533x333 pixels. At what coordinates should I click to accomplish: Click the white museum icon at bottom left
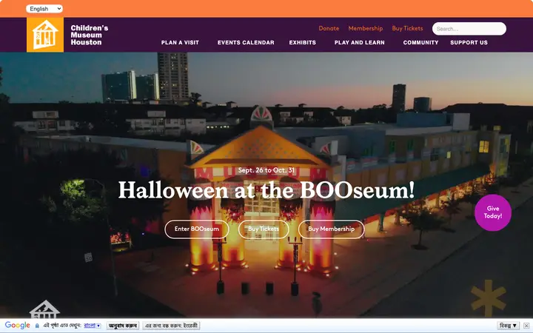(x=44, y=309)
